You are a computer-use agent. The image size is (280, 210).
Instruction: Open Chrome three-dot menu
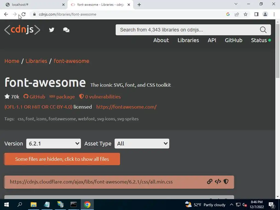coord(274,14)
